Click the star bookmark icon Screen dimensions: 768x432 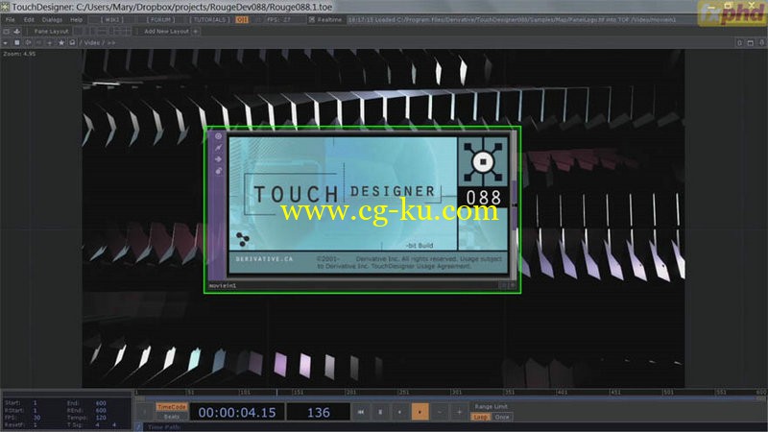pyautogui.click(x=61, y=42)
